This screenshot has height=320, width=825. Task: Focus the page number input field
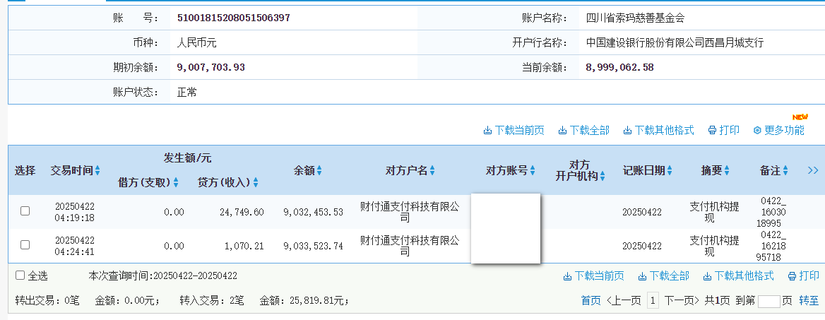tap(768, 302)
